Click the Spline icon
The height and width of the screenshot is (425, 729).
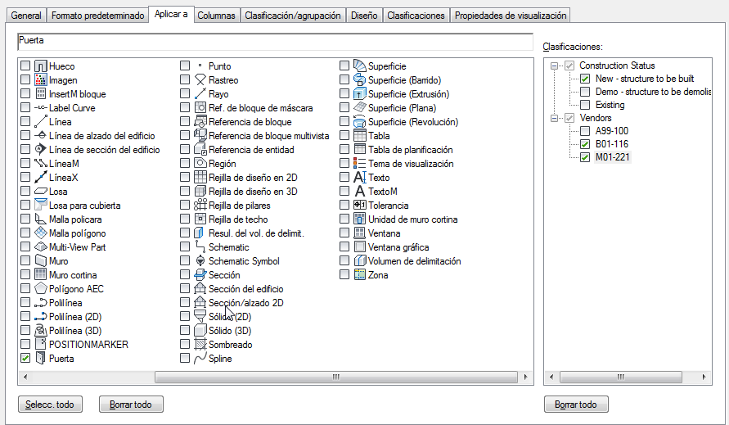click(x=200, y=359)
